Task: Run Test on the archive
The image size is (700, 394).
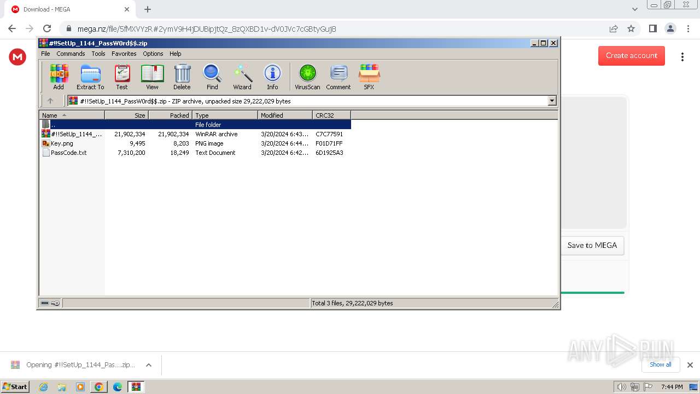Action: pyautogui.click(x=122, y=77)
